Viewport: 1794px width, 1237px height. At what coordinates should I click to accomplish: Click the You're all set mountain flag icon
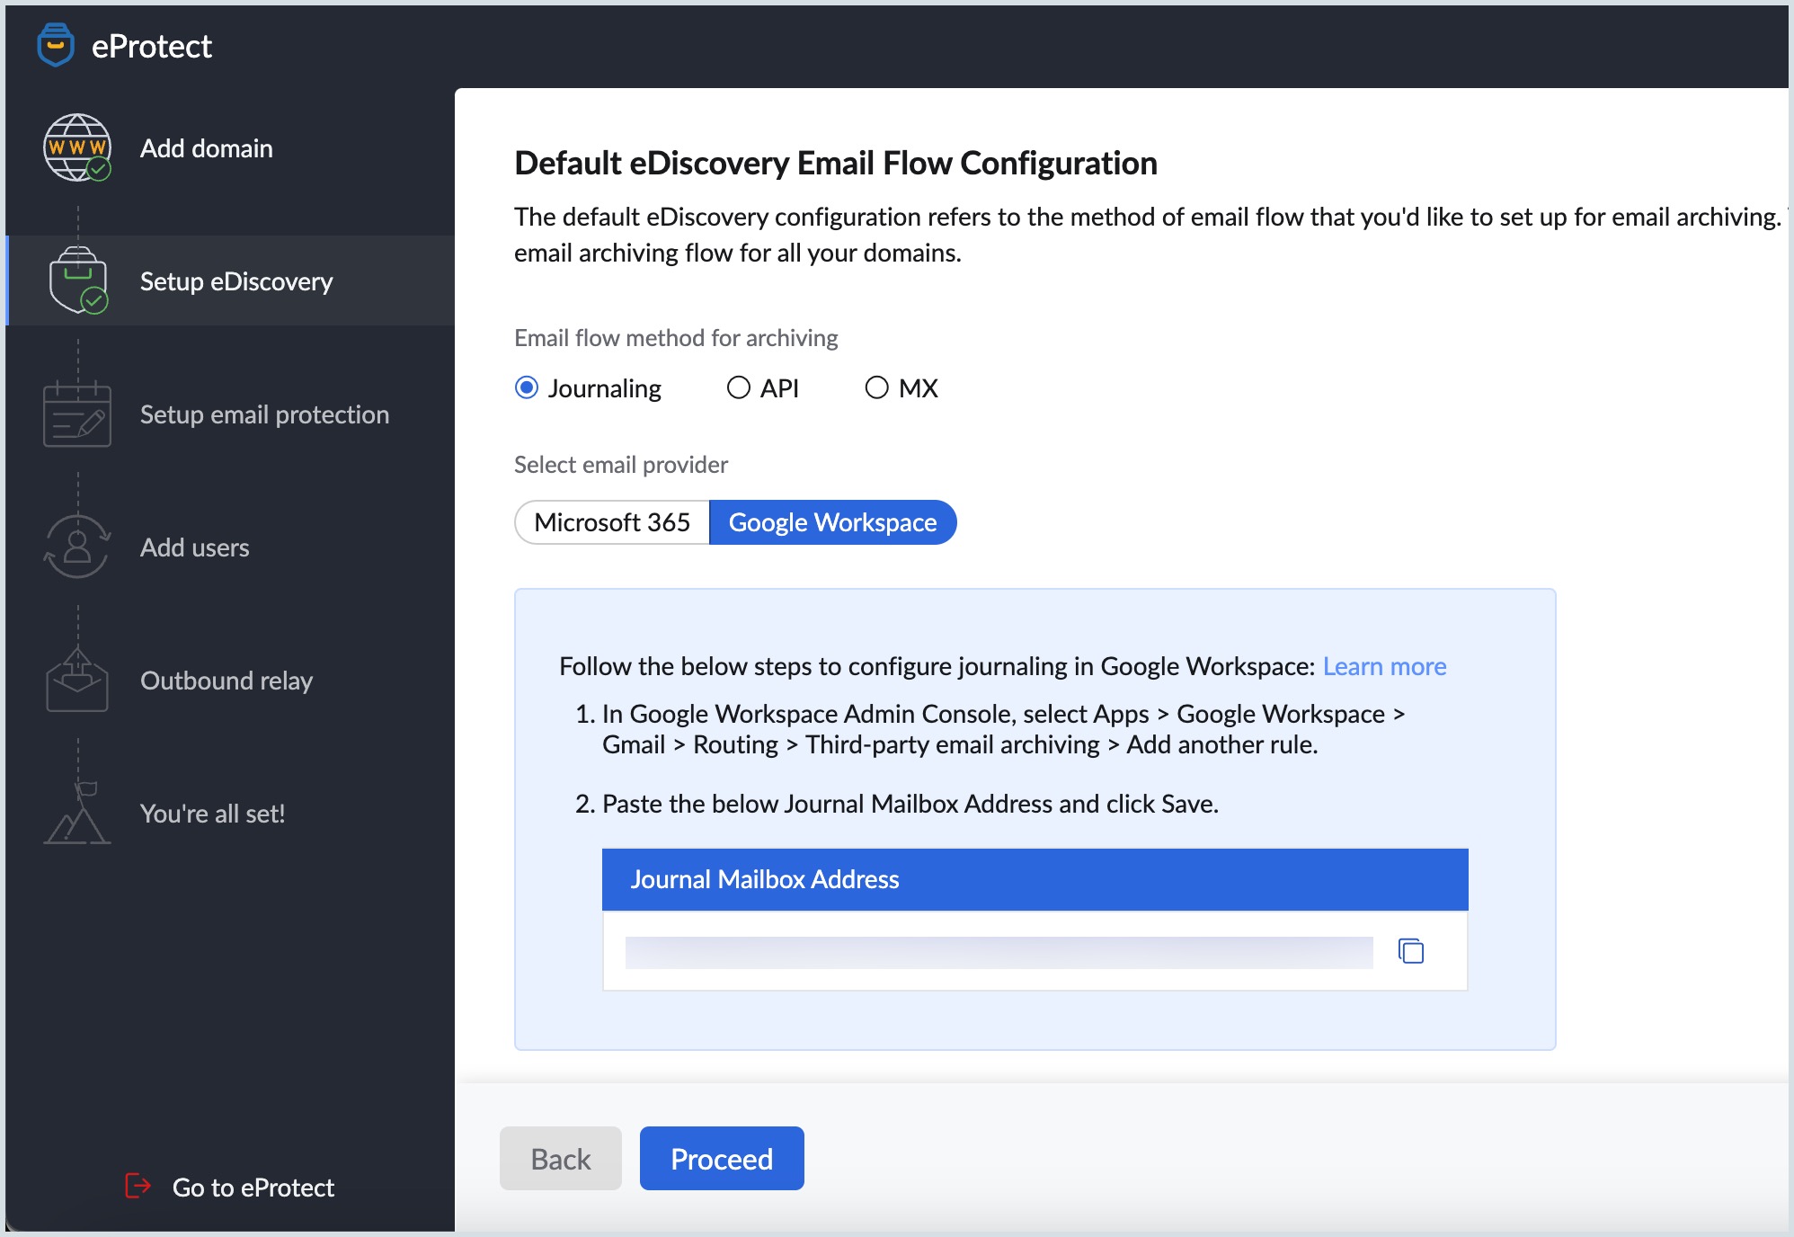[77, 813]
